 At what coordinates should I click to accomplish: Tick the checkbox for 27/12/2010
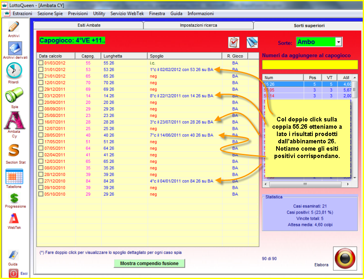[41, 181]
